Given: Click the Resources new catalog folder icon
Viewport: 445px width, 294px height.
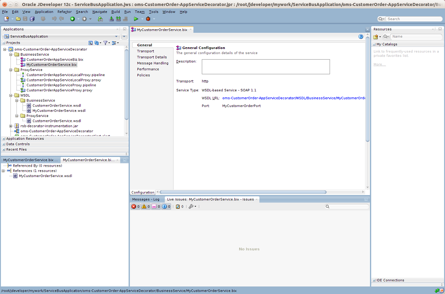Looking at the screenshot, I should (376, 36).
